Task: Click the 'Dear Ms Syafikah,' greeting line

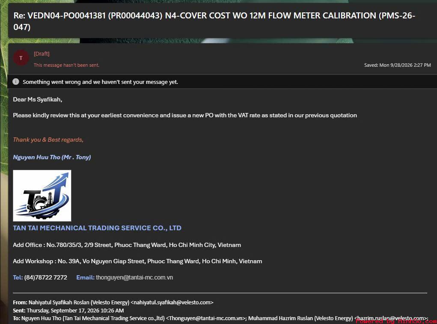Action: (x=38, y=99)
